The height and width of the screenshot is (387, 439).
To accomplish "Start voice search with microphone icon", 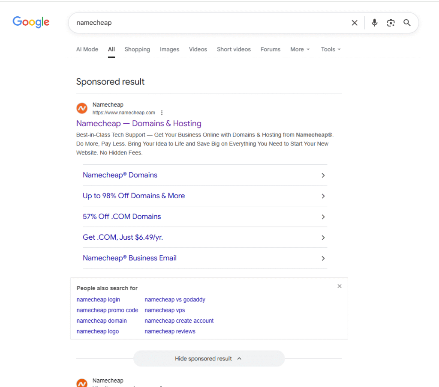I will point(374,23).
